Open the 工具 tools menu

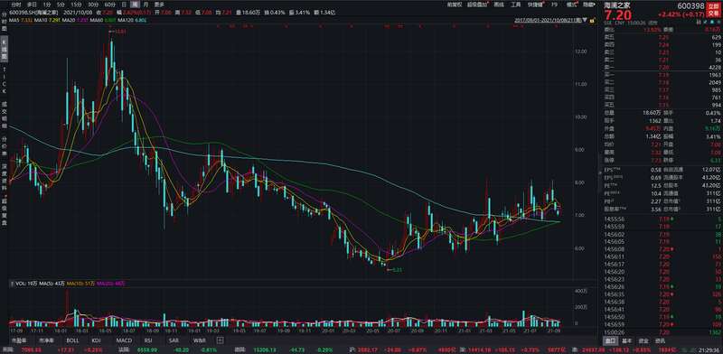[515, 5]
